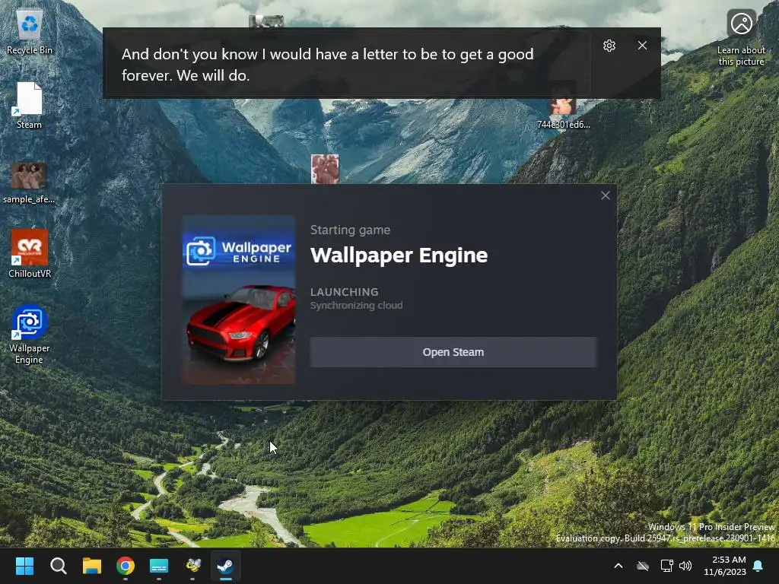Open File Explorer from taskbar
The width and height of the screenshot is (779, 584).
(92, 566)
